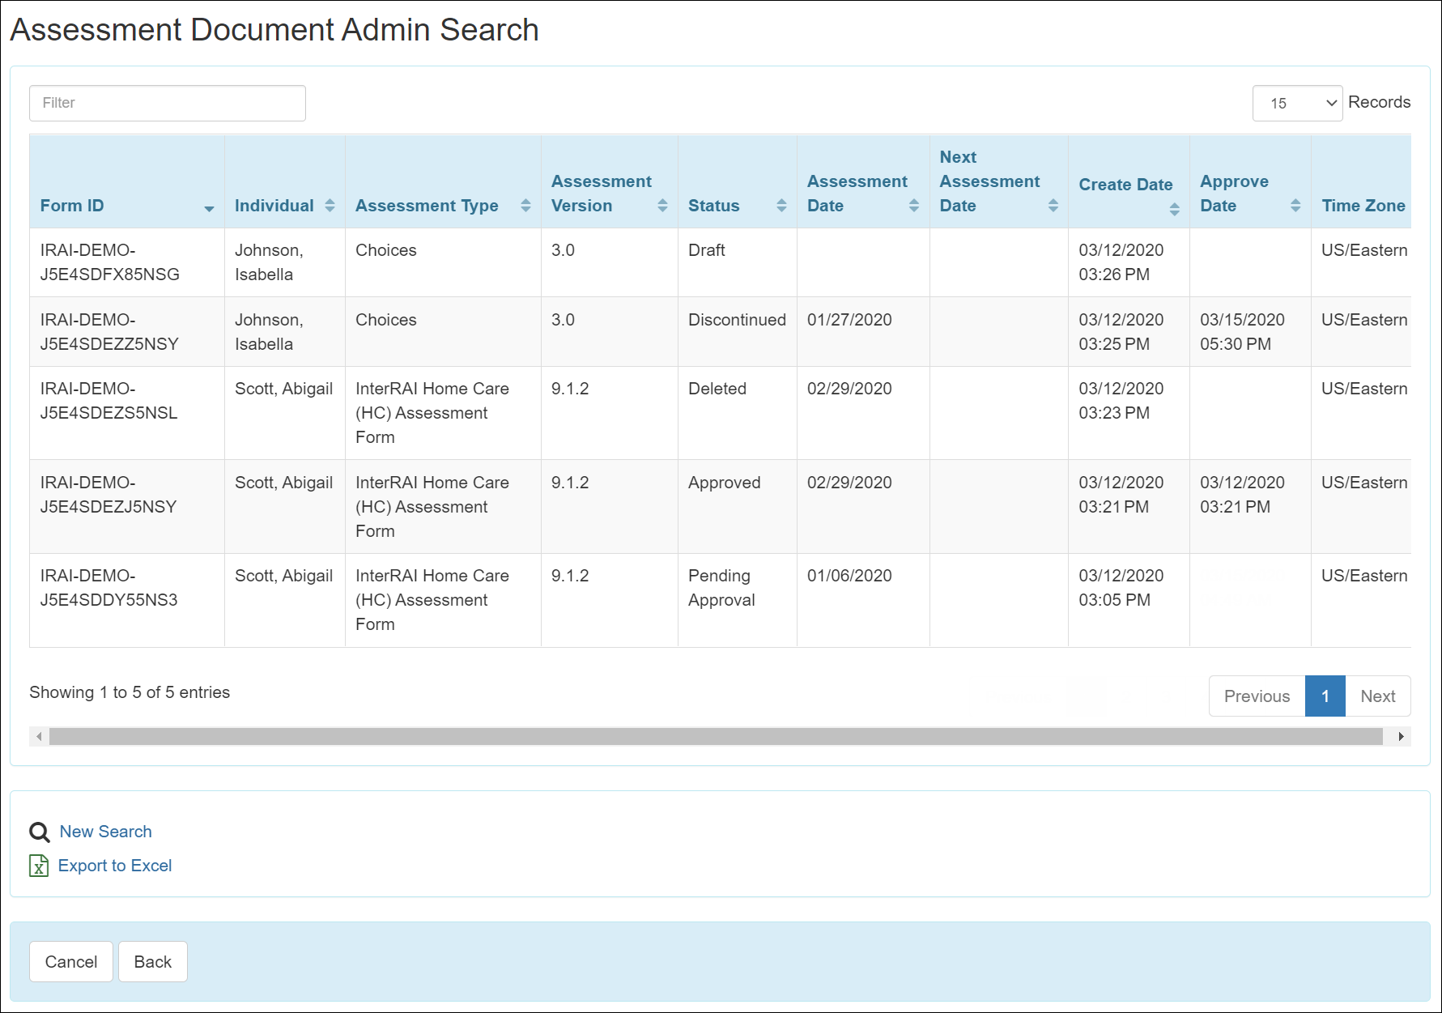This screenshot has height=1013, width=1442.
Task: Sort table by Individual column arrows
Action: point(330,206)
